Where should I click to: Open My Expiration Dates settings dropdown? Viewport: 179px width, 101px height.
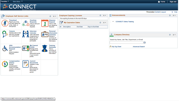pyautogui.click(x=105, y=22)
